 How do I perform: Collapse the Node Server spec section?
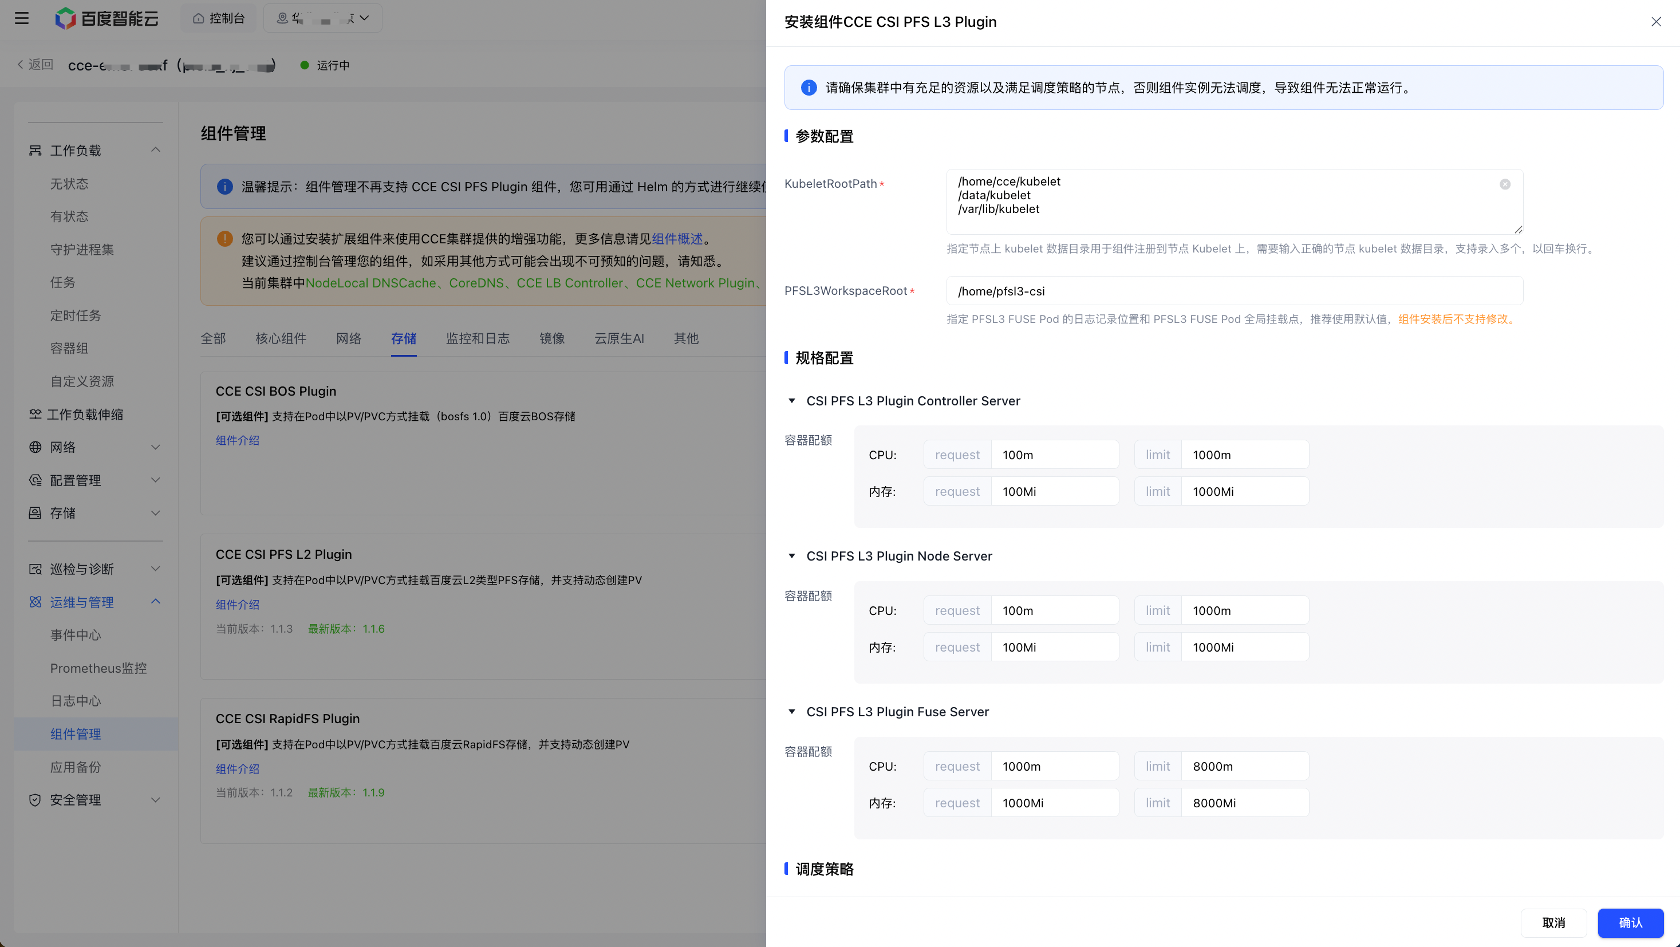coord(792,556)
